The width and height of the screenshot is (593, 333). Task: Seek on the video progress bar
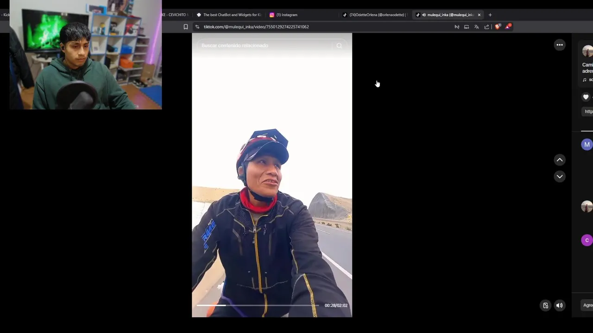pos(258,305)
